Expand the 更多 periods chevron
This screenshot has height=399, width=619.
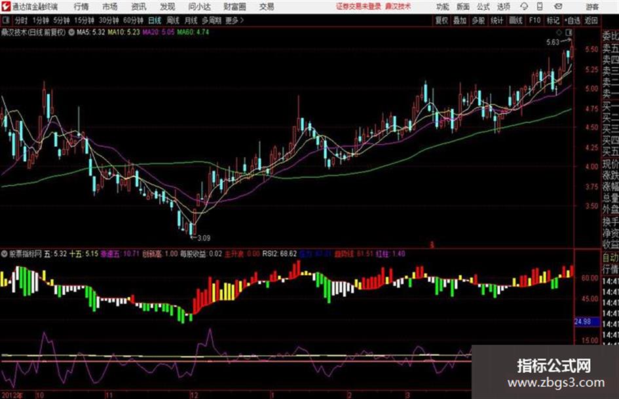click(x=234, y=20)
